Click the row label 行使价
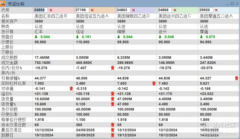 (x=7, y=42)
